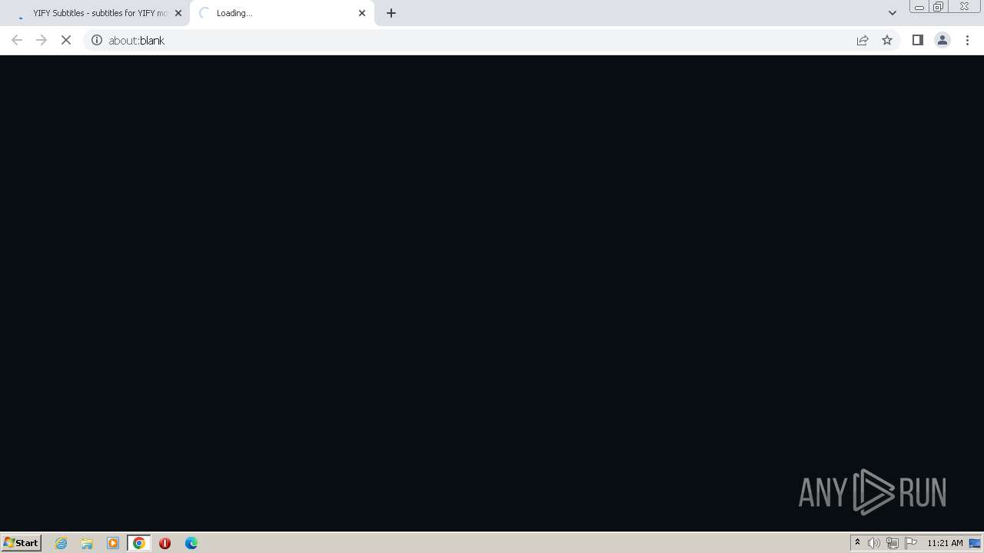Open the volume control icon
984x553 pixels.
(874, 543)
